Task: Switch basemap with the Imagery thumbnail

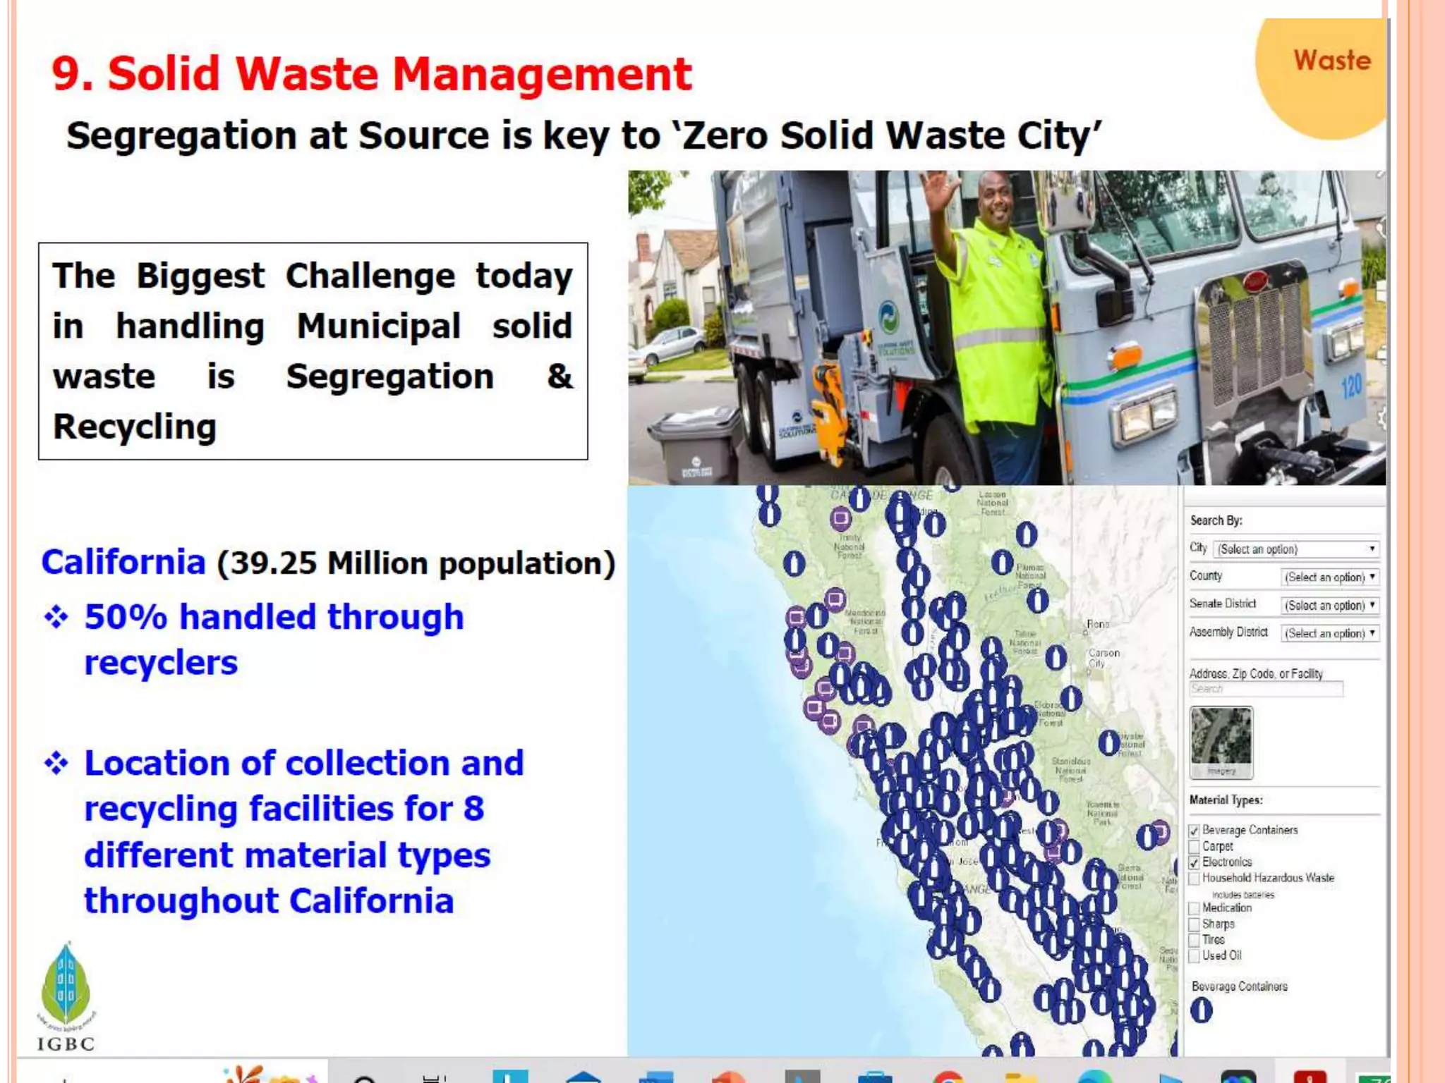Action: click(1221, 742)
